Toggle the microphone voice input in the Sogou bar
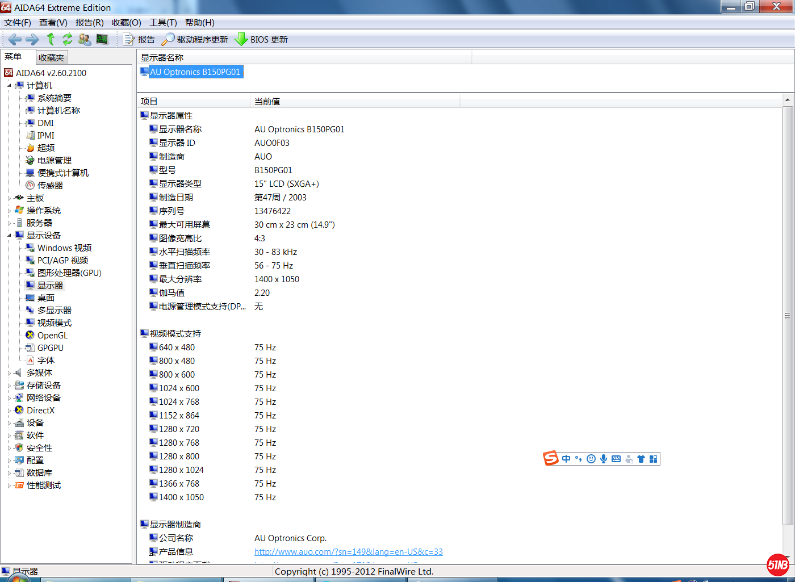 pyautogui.click(x=604, y=459)
